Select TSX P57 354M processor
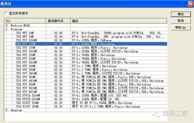Screen dimensions: 194x123 (x=26, y=70)
